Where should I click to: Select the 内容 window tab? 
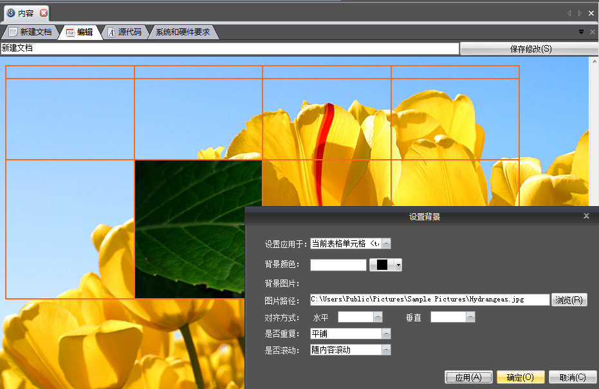point(26,13)
